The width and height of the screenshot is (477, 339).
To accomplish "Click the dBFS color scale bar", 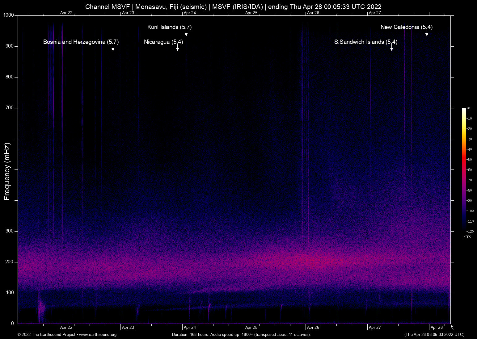I will pos(464,169).
